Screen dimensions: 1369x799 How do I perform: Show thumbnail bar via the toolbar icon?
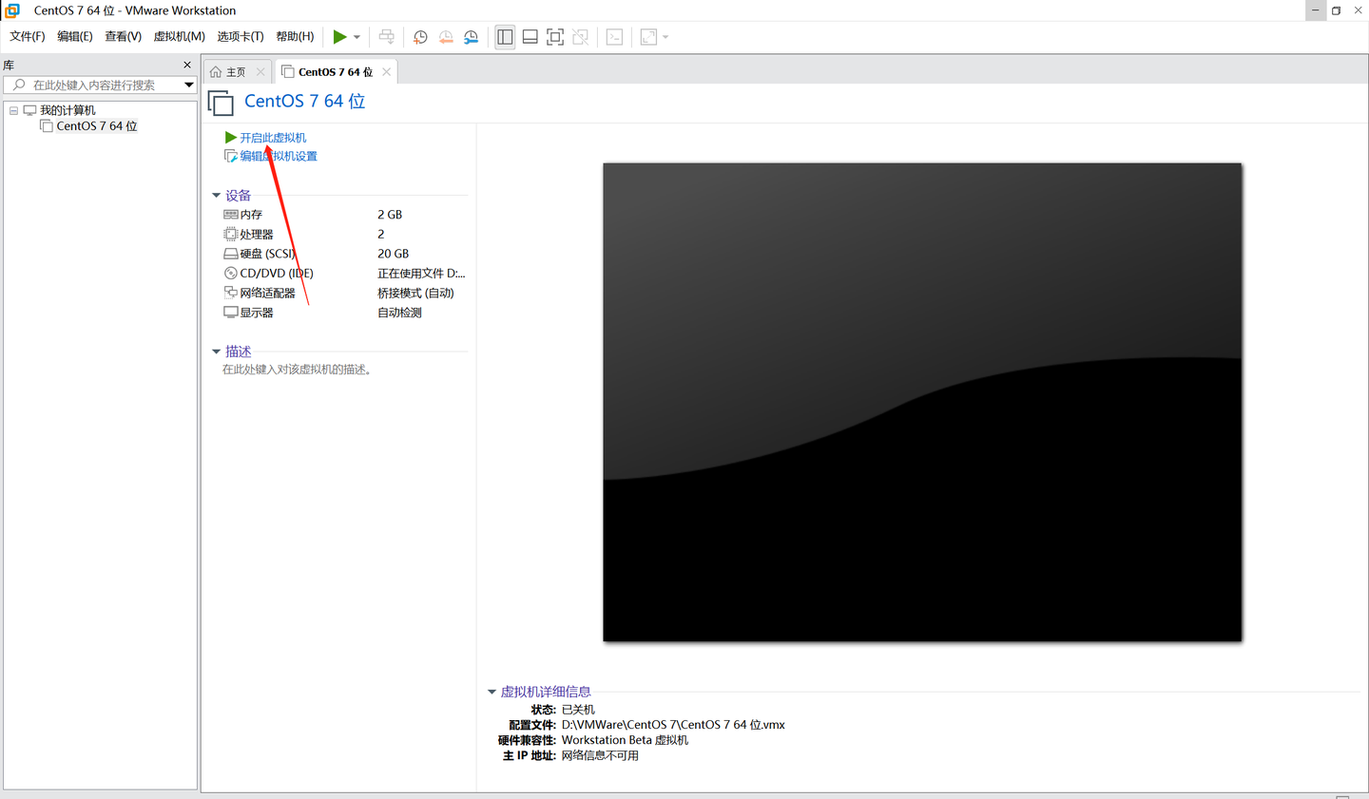530,36
